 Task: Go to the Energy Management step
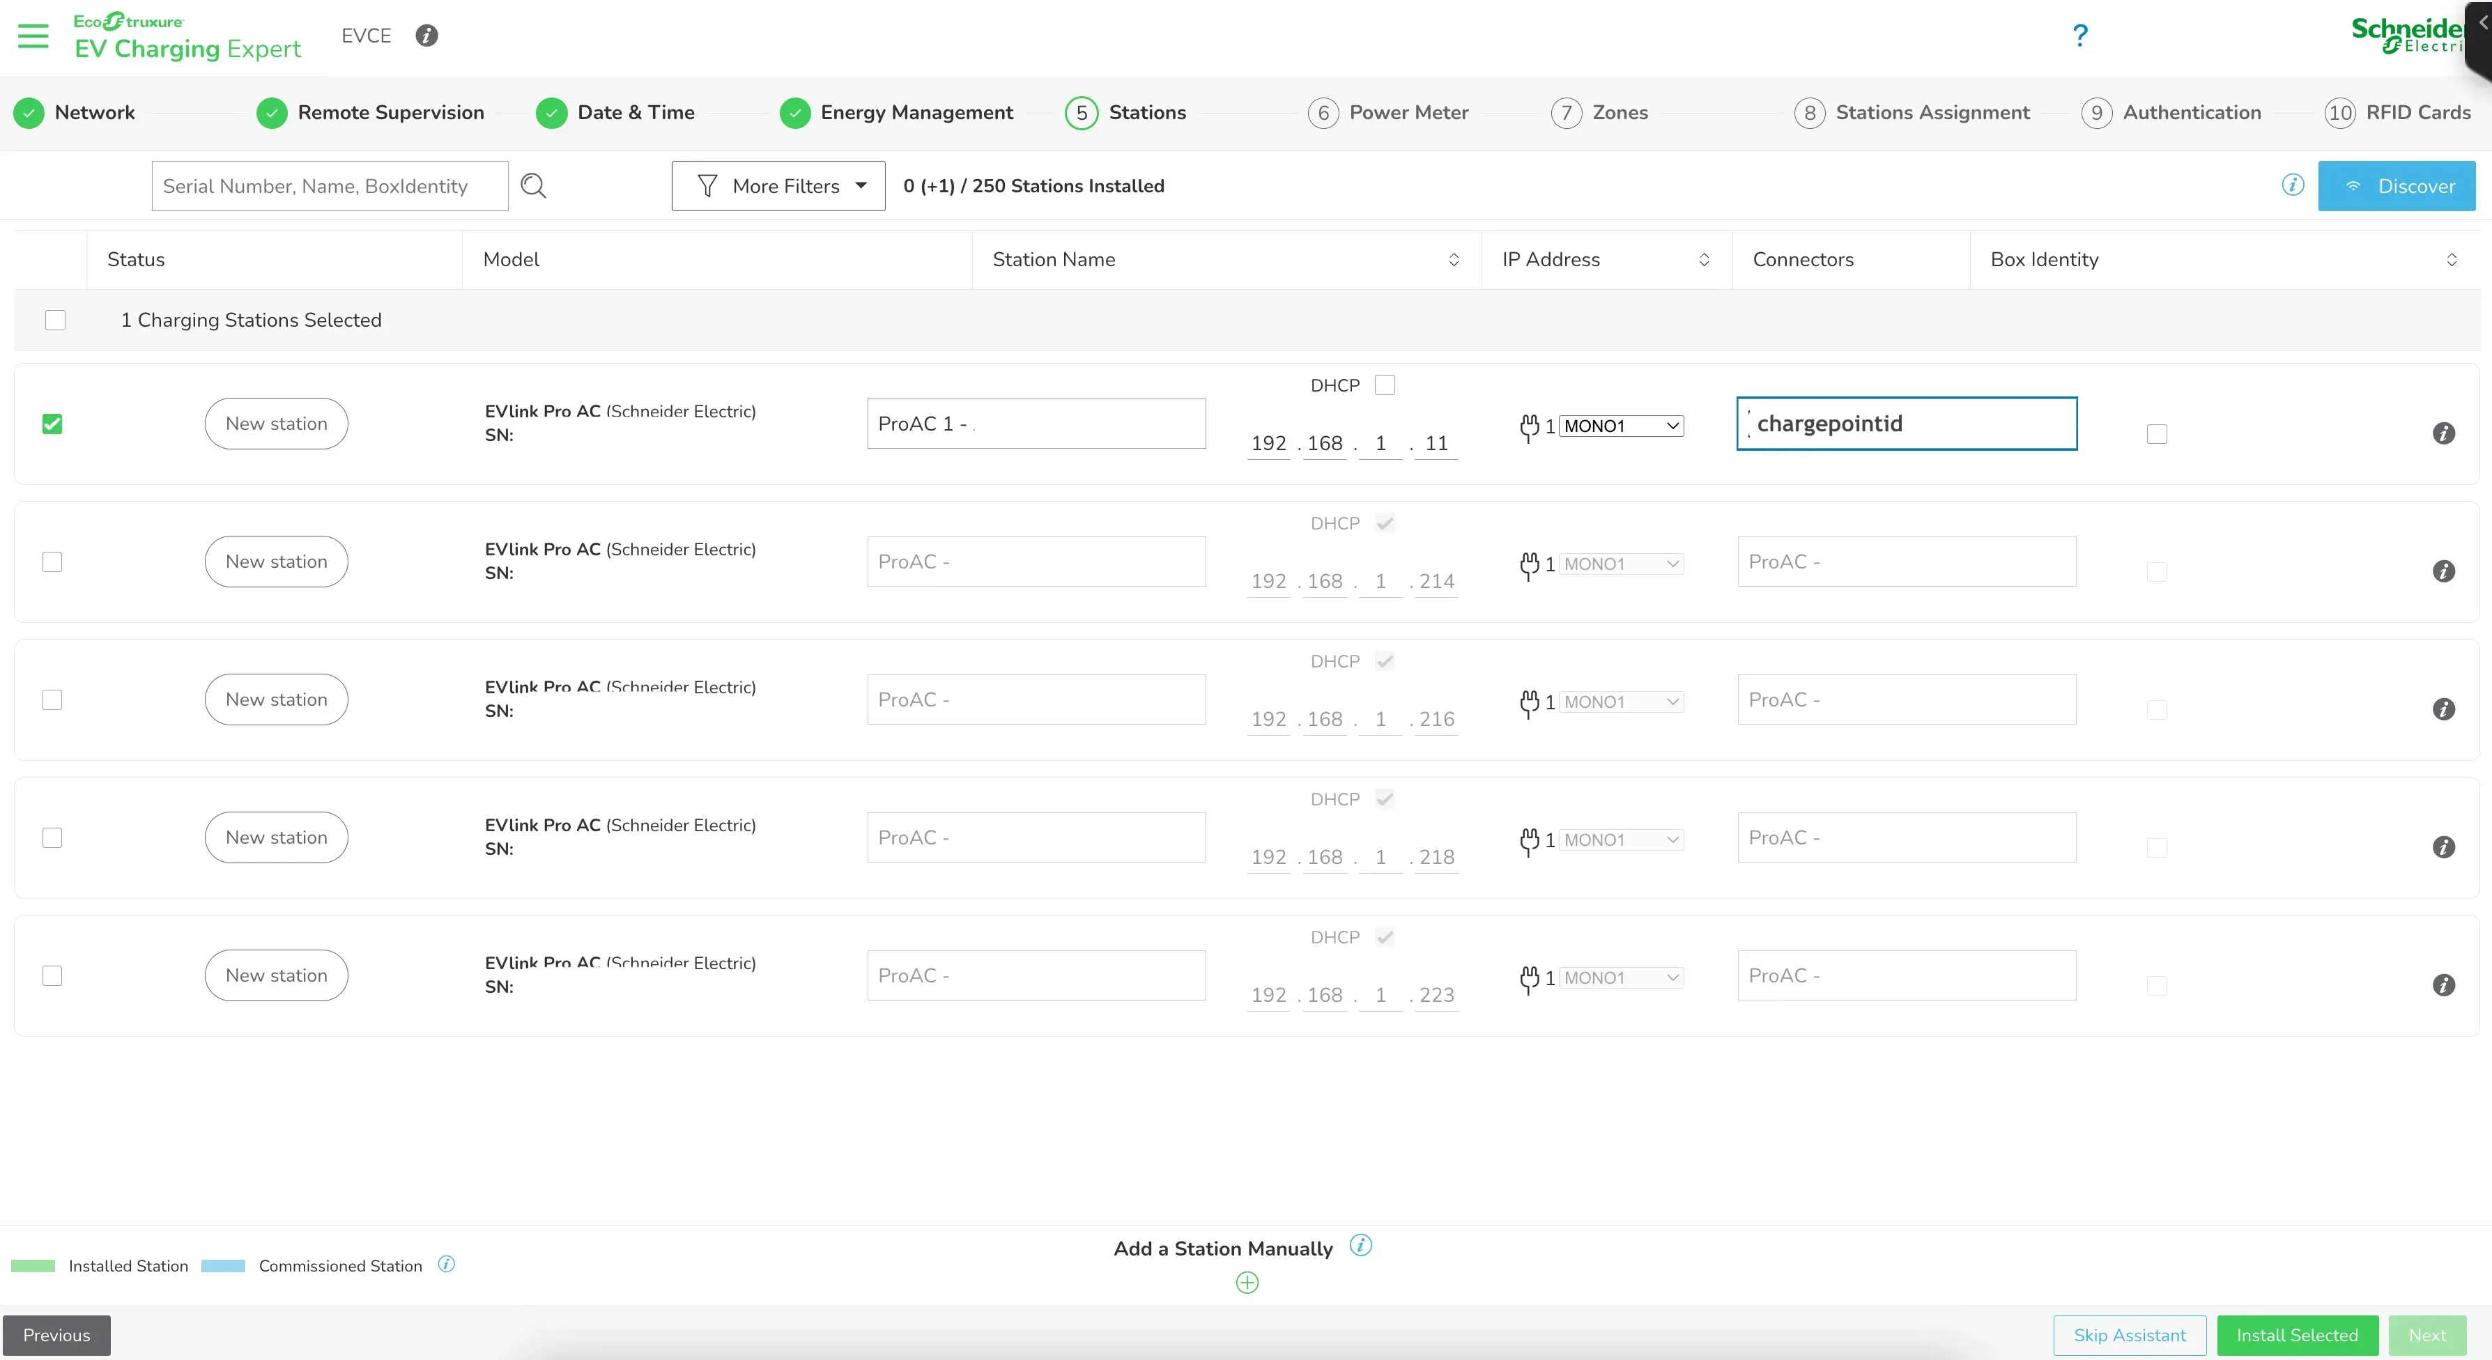[x=897, y=113]
